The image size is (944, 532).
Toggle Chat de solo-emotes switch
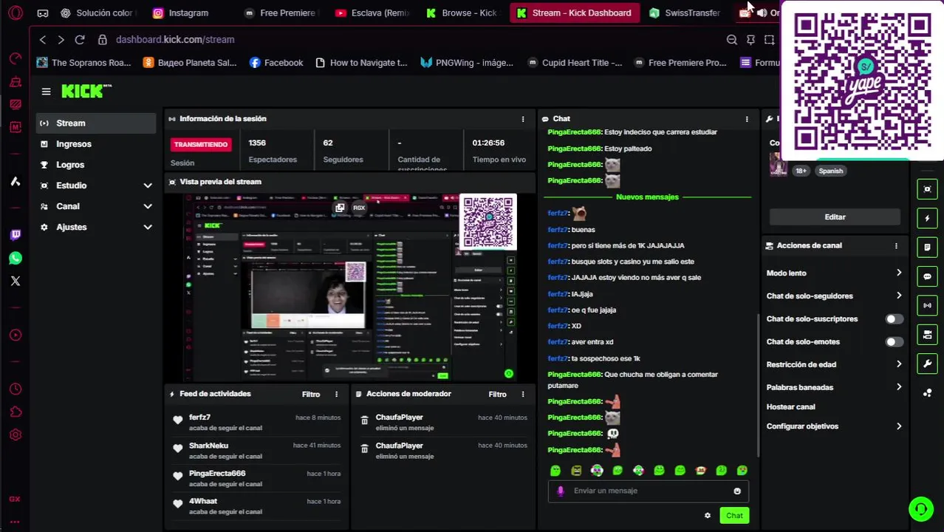pyautogui.click(x=893, y=342)
